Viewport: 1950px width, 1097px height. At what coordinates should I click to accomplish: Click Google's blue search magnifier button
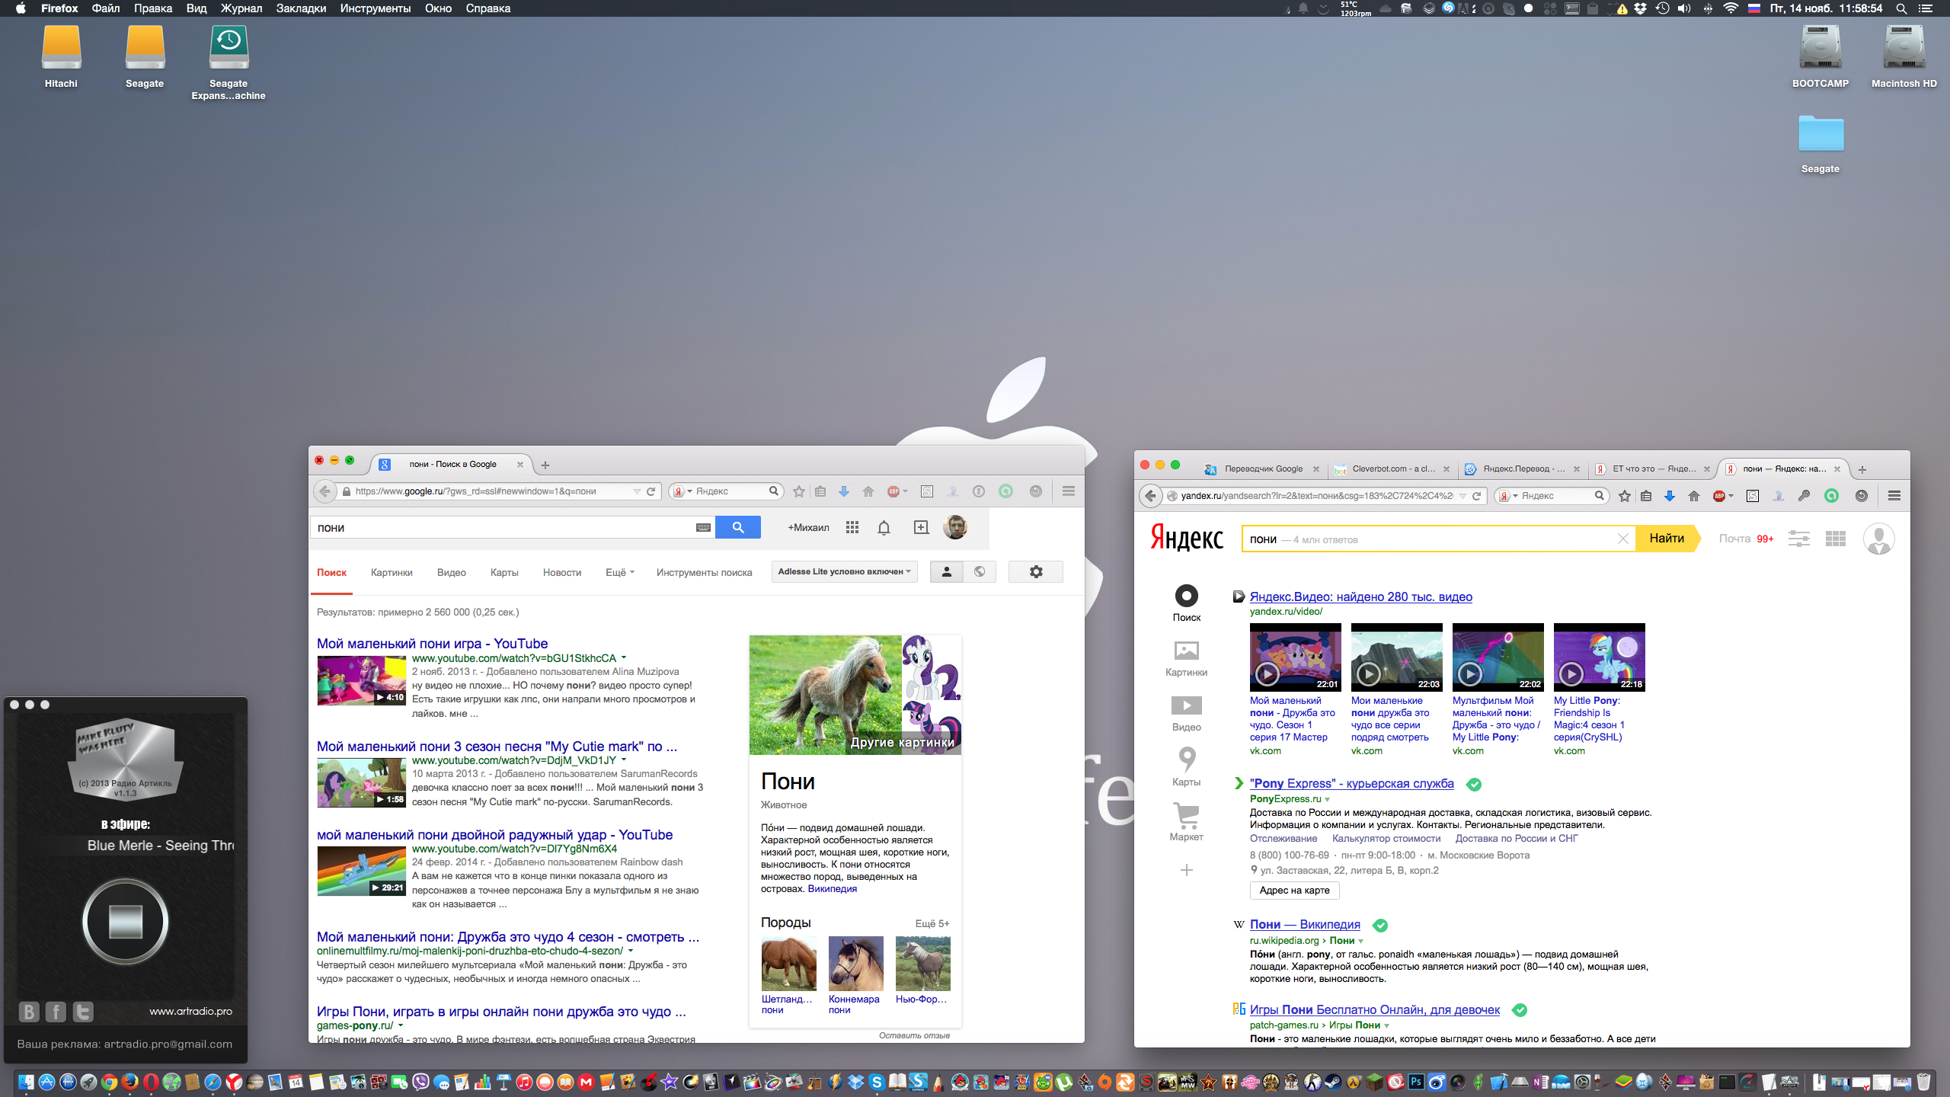coord(737,527)
